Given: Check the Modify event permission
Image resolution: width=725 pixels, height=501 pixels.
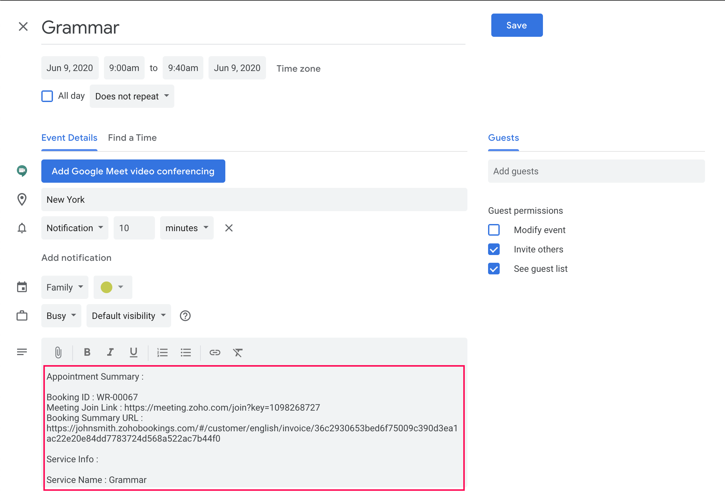Looking at the screenshot, I should [x=494, y=230].
